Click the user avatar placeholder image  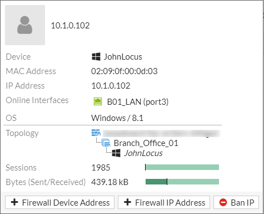click(25, 25)
